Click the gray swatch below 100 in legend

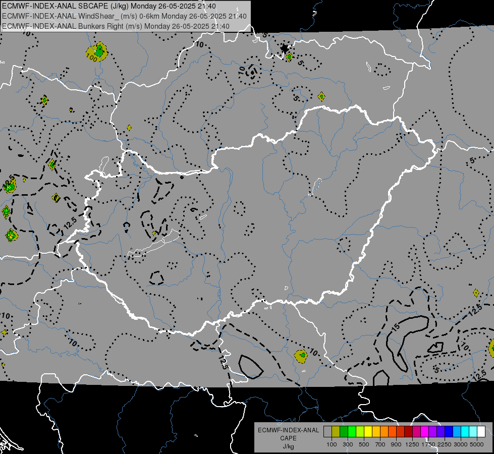(327, 432)
